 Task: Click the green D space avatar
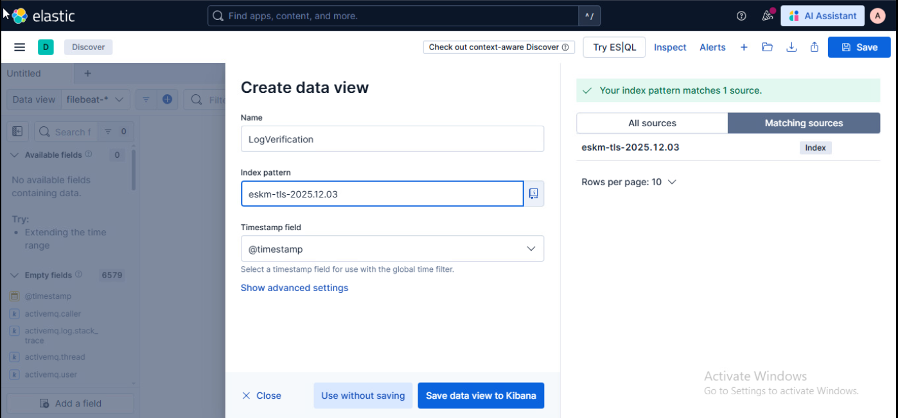46,47
